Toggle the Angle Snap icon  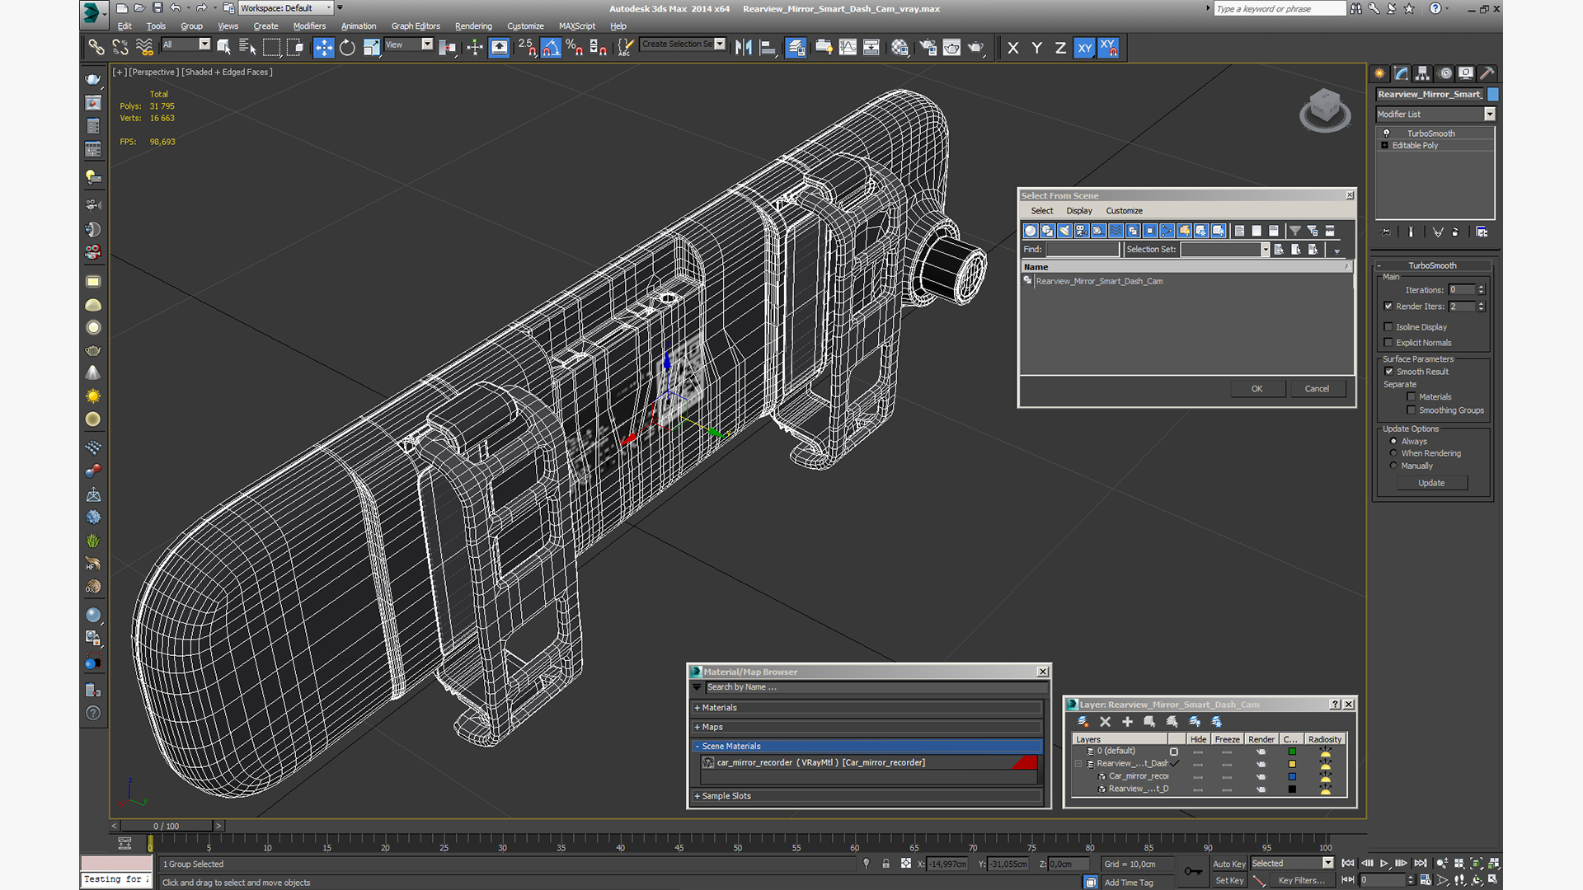click(x=551, y=48)
